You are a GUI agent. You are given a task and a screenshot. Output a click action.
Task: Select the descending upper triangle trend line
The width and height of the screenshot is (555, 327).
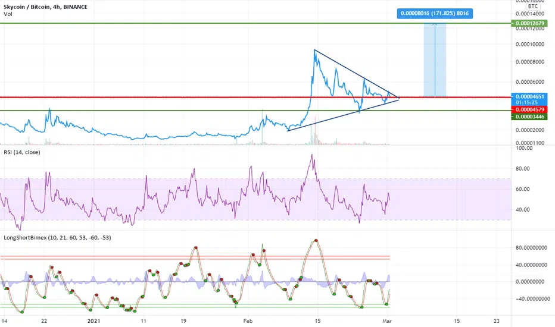click(357, 74)
